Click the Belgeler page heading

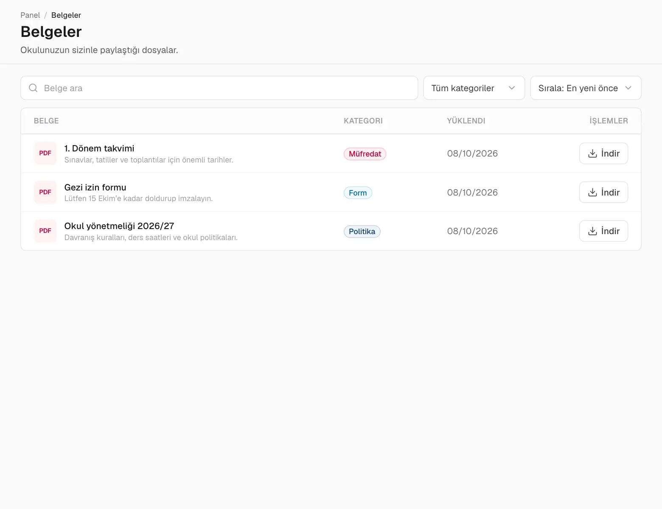point(51,32)
